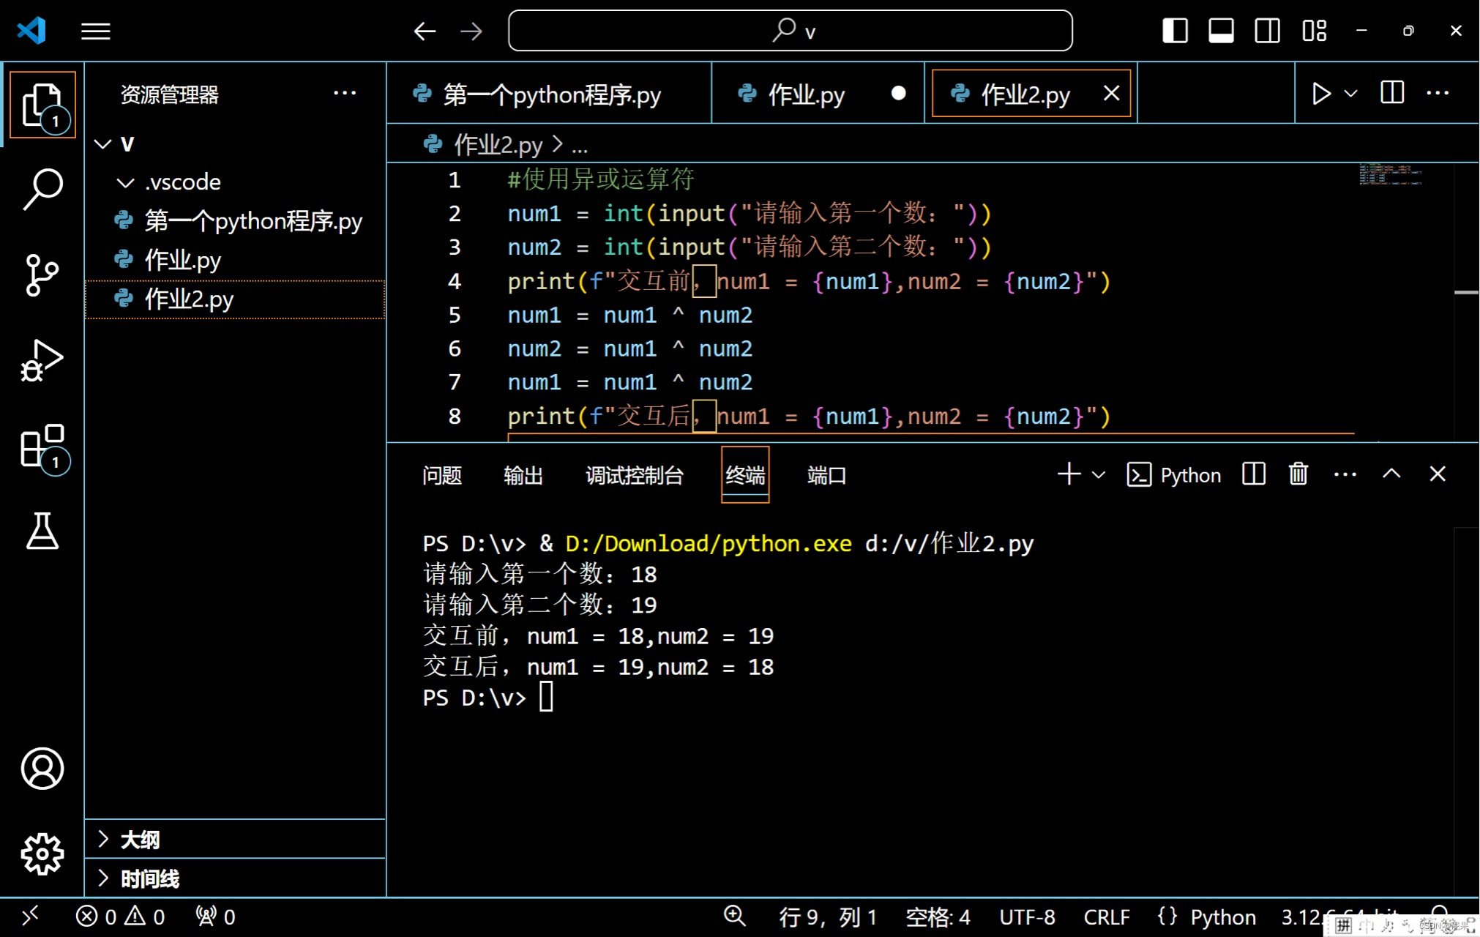Open the hamburger application menu

tap(95, 31)
